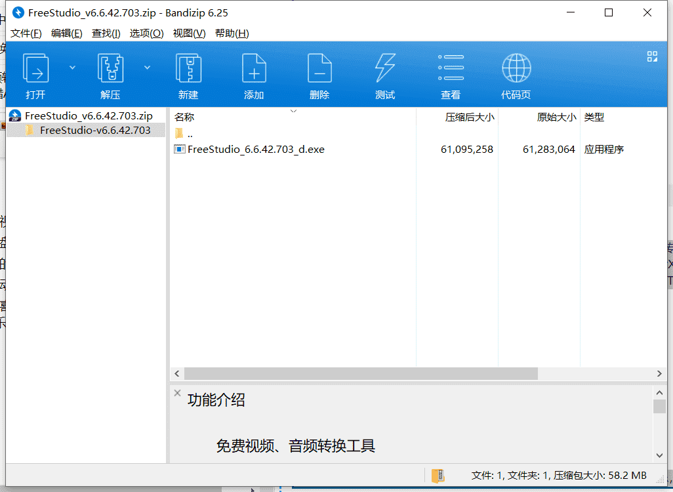Open the 视图(V) menu
Viewport: 673px width, 492px height.
coord(190,33)
